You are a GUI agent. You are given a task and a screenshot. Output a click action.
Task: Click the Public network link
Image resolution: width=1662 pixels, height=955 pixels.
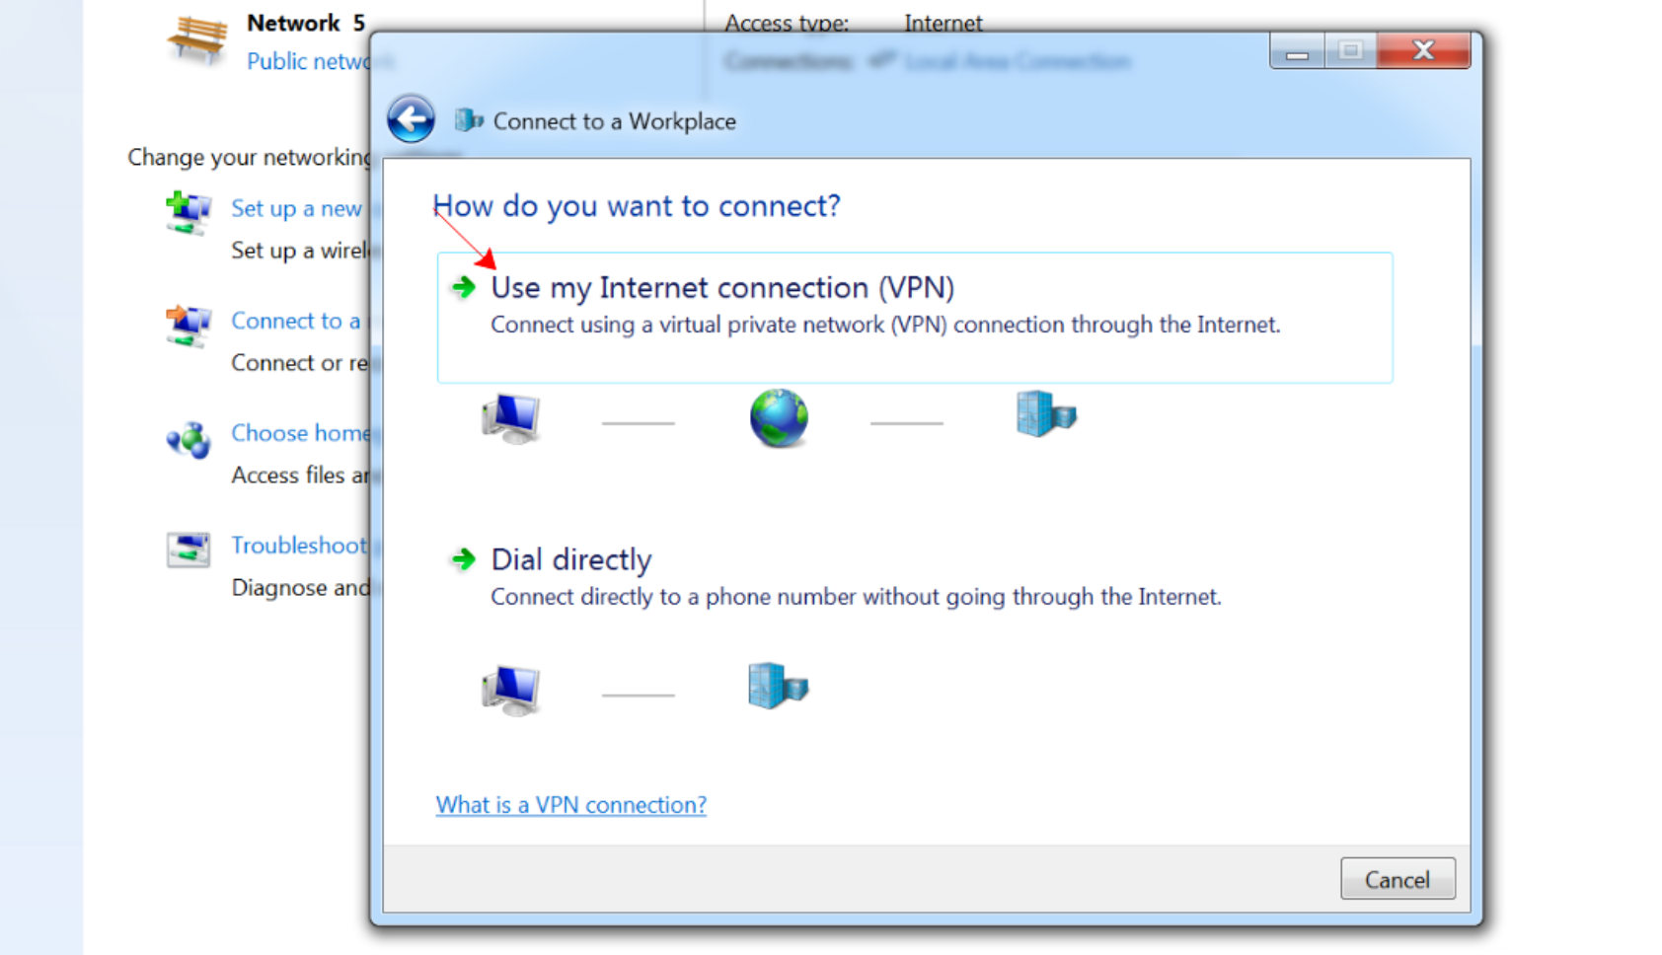coord(308,61)
